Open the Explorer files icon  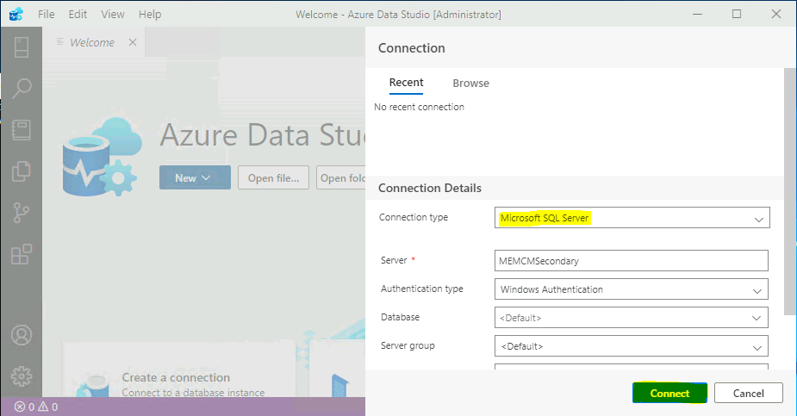[x=22, y=171]
